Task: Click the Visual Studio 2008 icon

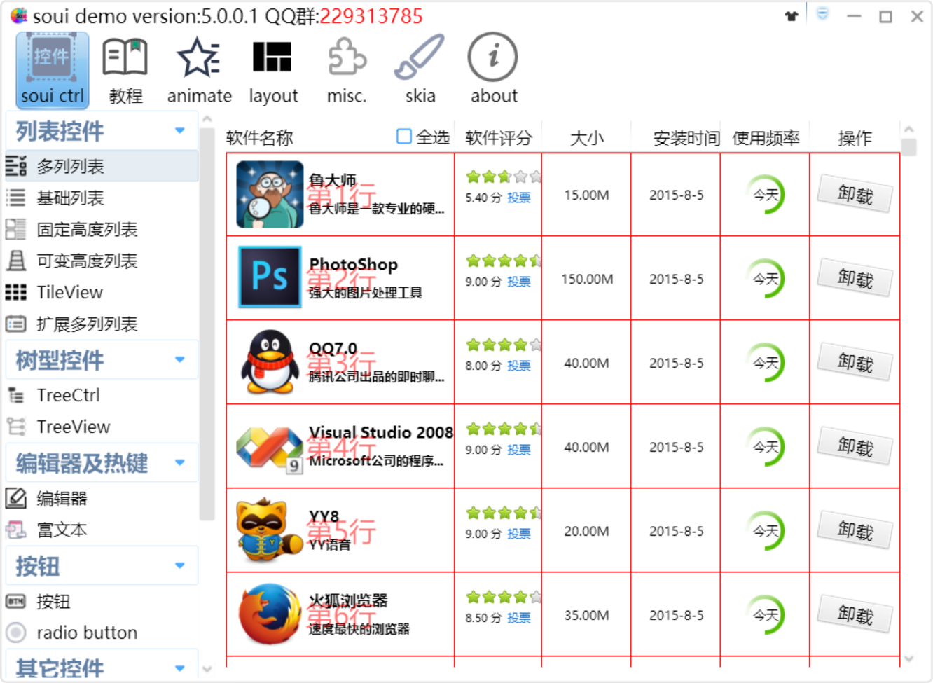Action: (x=270, y=449)
